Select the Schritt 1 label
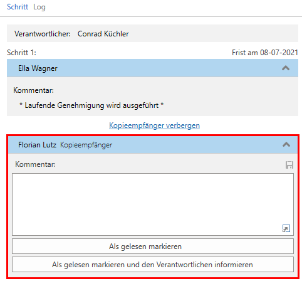The image size is (302, 281). [x=21, y=53]
